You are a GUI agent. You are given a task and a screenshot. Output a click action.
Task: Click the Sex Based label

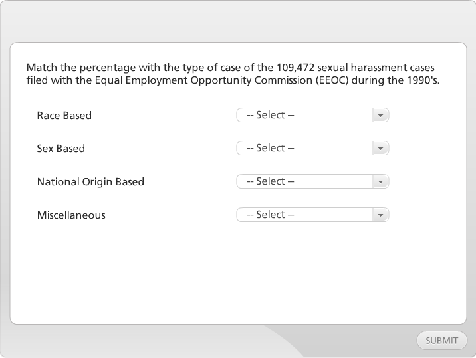pyautogui.click(x=61, y=149)
